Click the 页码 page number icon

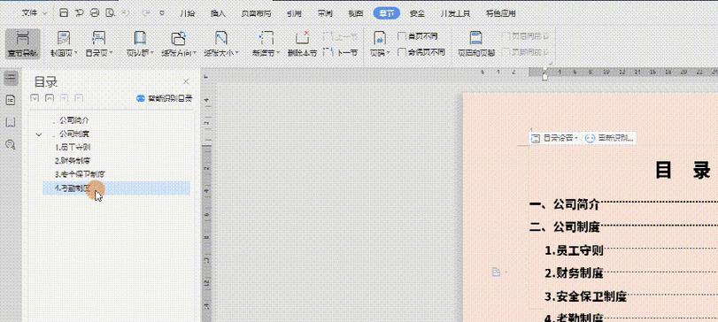pos(379,38)
